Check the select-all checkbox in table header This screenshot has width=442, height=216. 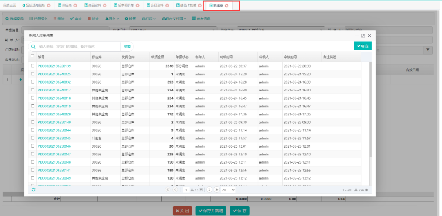[32, 56]
